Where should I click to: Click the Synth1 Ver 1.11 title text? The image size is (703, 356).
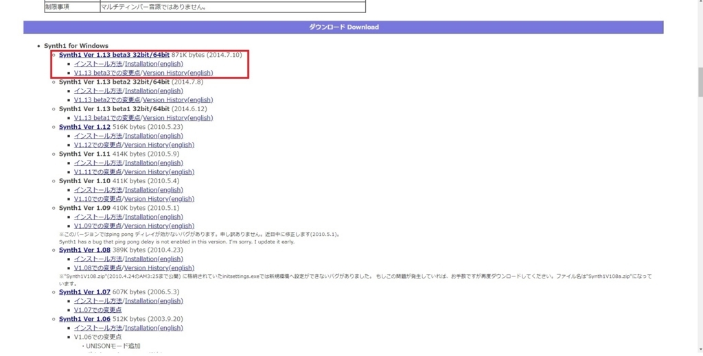pos(84,154)
